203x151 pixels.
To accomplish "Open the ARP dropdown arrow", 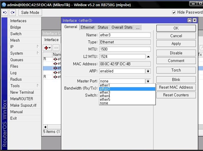I will click(148, 71).
